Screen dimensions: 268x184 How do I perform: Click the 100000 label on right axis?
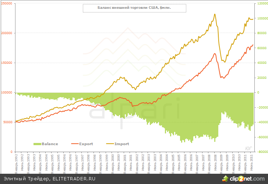click(x=262, y=18)
